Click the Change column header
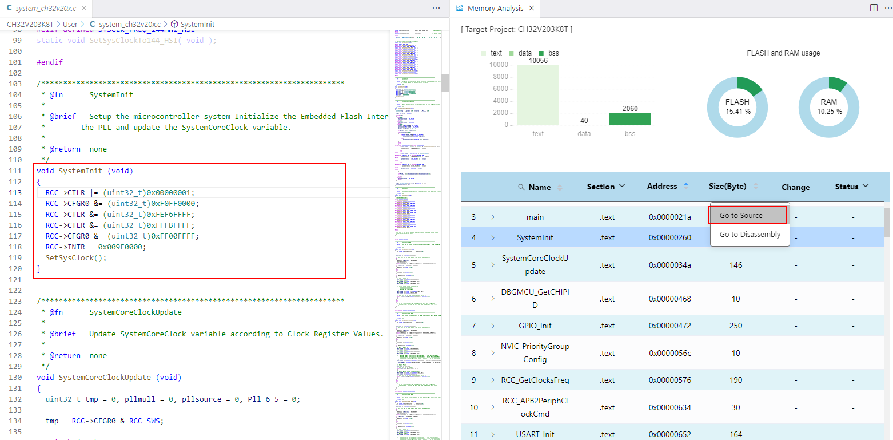 pos(795,187)
